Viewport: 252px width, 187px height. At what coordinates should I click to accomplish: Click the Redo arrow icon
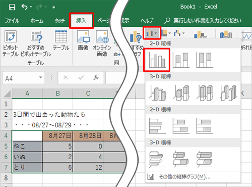(x=39, y=7)
